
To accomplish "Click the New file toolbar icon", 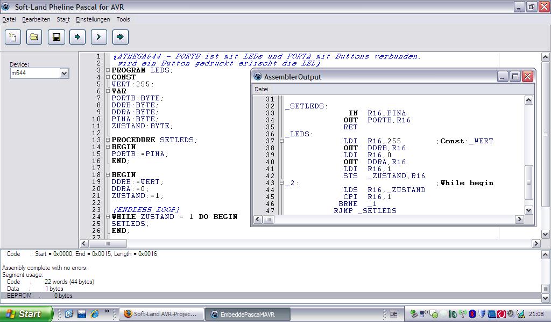I will tap(13, 37).
